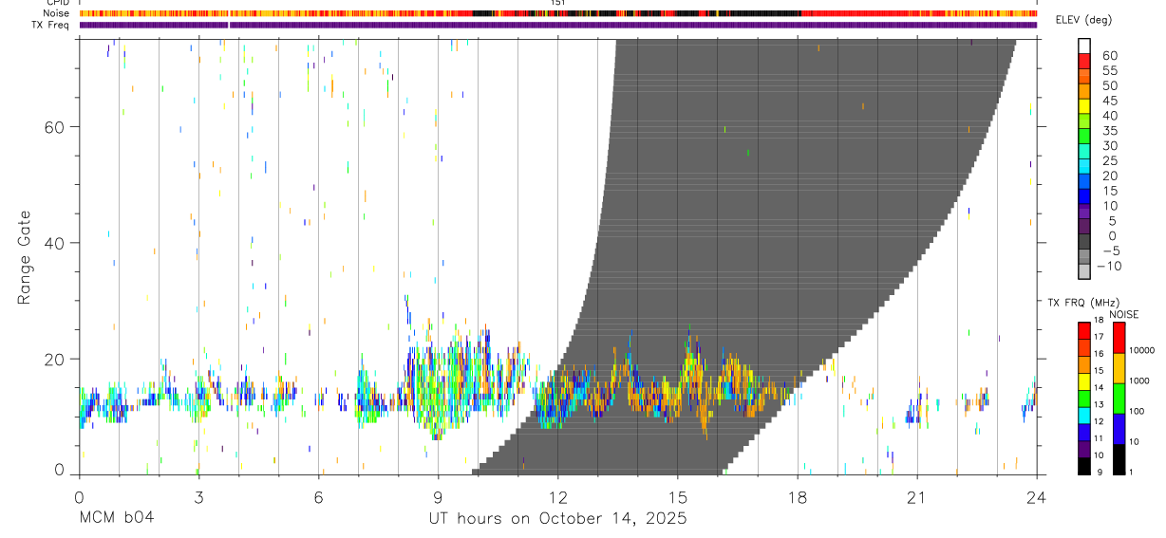The image size is (1166, 538).
Task: Click the purple TX Freq strip above the plot
Action: tap(557, 25)
